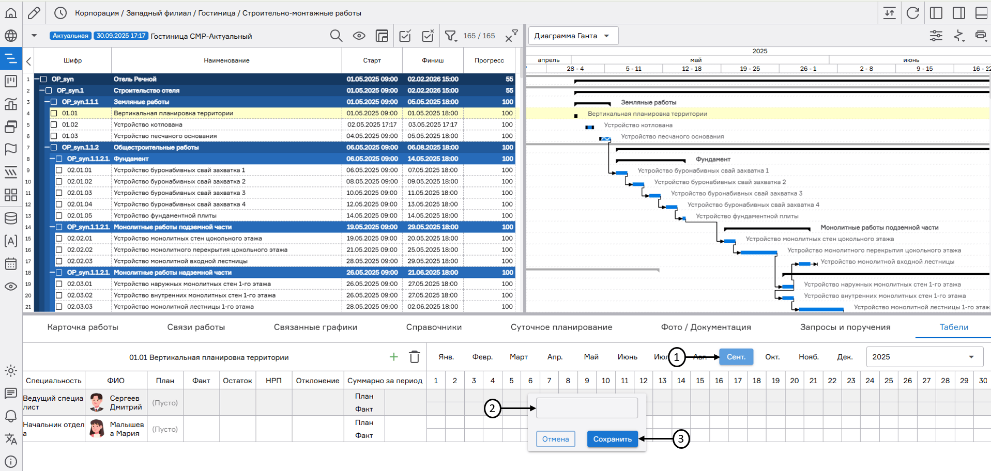Click the Отмена button
The image size is (991, 471).
[x=555, y=439]
